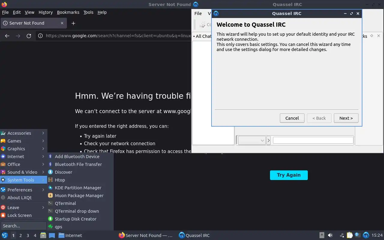384x240 pixels.
Task: Open the nick dropdown in Quassel input
Action: coord(252,140)
